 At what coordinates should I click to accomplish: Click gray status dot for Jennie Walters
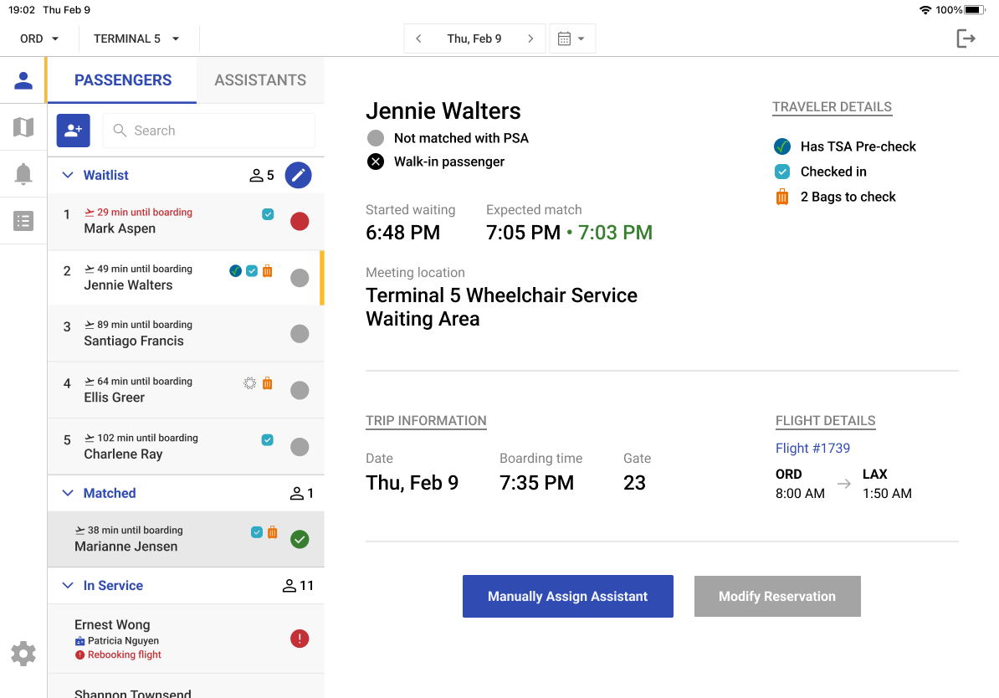(x=300, y=278)
